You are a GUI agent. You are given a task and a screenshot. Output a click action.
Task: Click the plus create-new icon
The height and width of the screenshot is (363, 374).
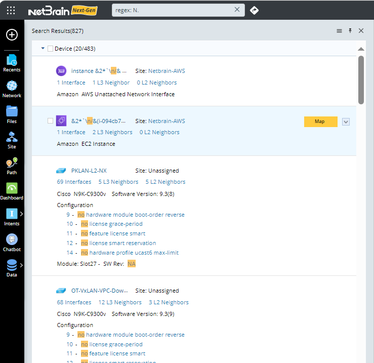tap(12, 35)
